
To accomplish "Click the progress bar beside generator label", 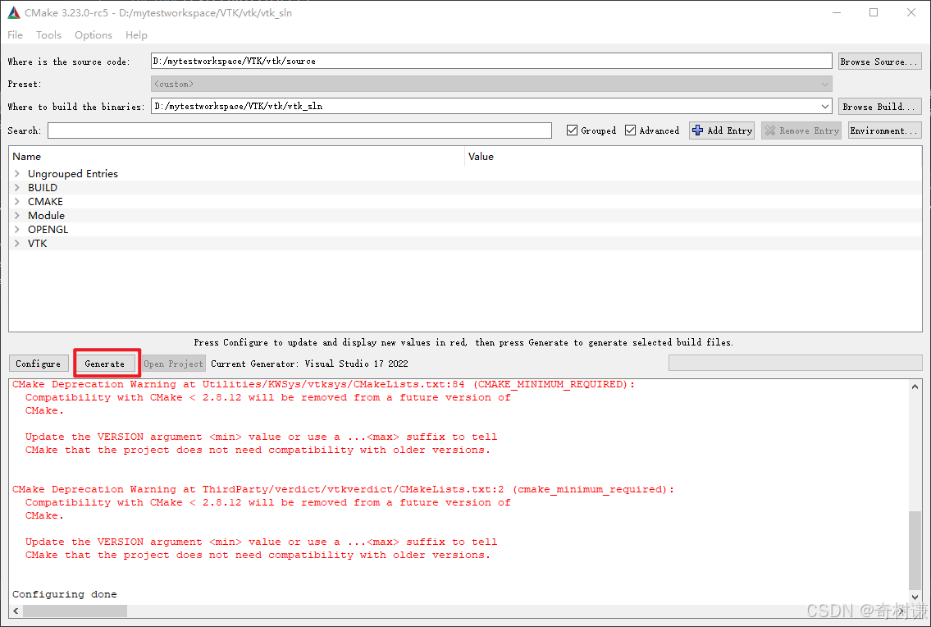I will coord(795,363).
